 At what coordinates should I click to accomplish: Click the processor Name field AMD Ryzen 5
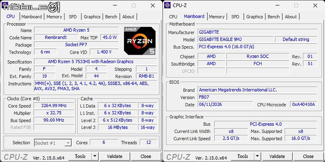[x=76, y=30]
